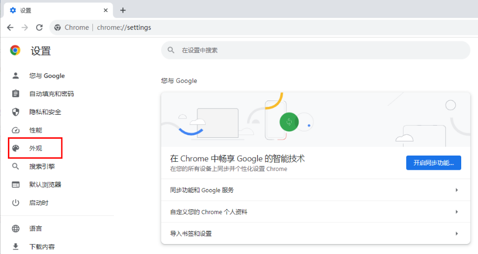The width and height of the screenshot is (478, 254).
Task: Click the magnifier icon in settings search box
Action: (x=171, y=50)
